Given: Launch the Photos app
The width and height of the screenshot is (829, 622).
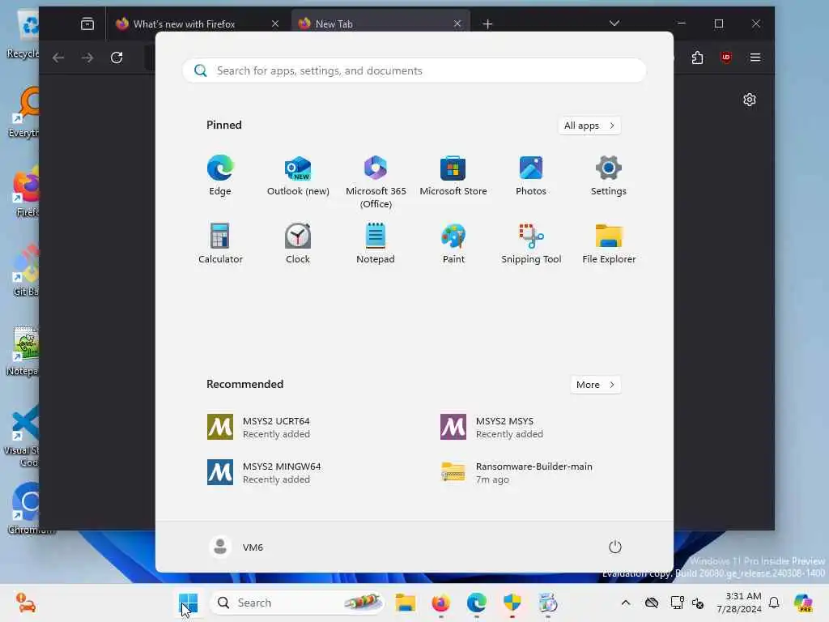Looking at the screenshot, I should [531, 176].
